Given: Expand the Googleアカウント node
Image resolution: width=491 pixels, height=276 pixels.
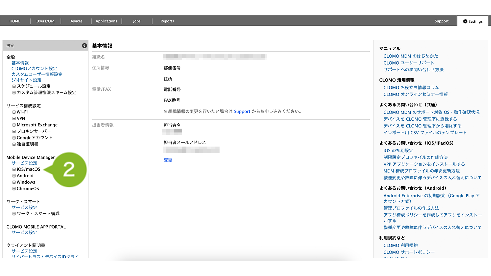Looking at the screenshot, I should click(x=14, y=138).
